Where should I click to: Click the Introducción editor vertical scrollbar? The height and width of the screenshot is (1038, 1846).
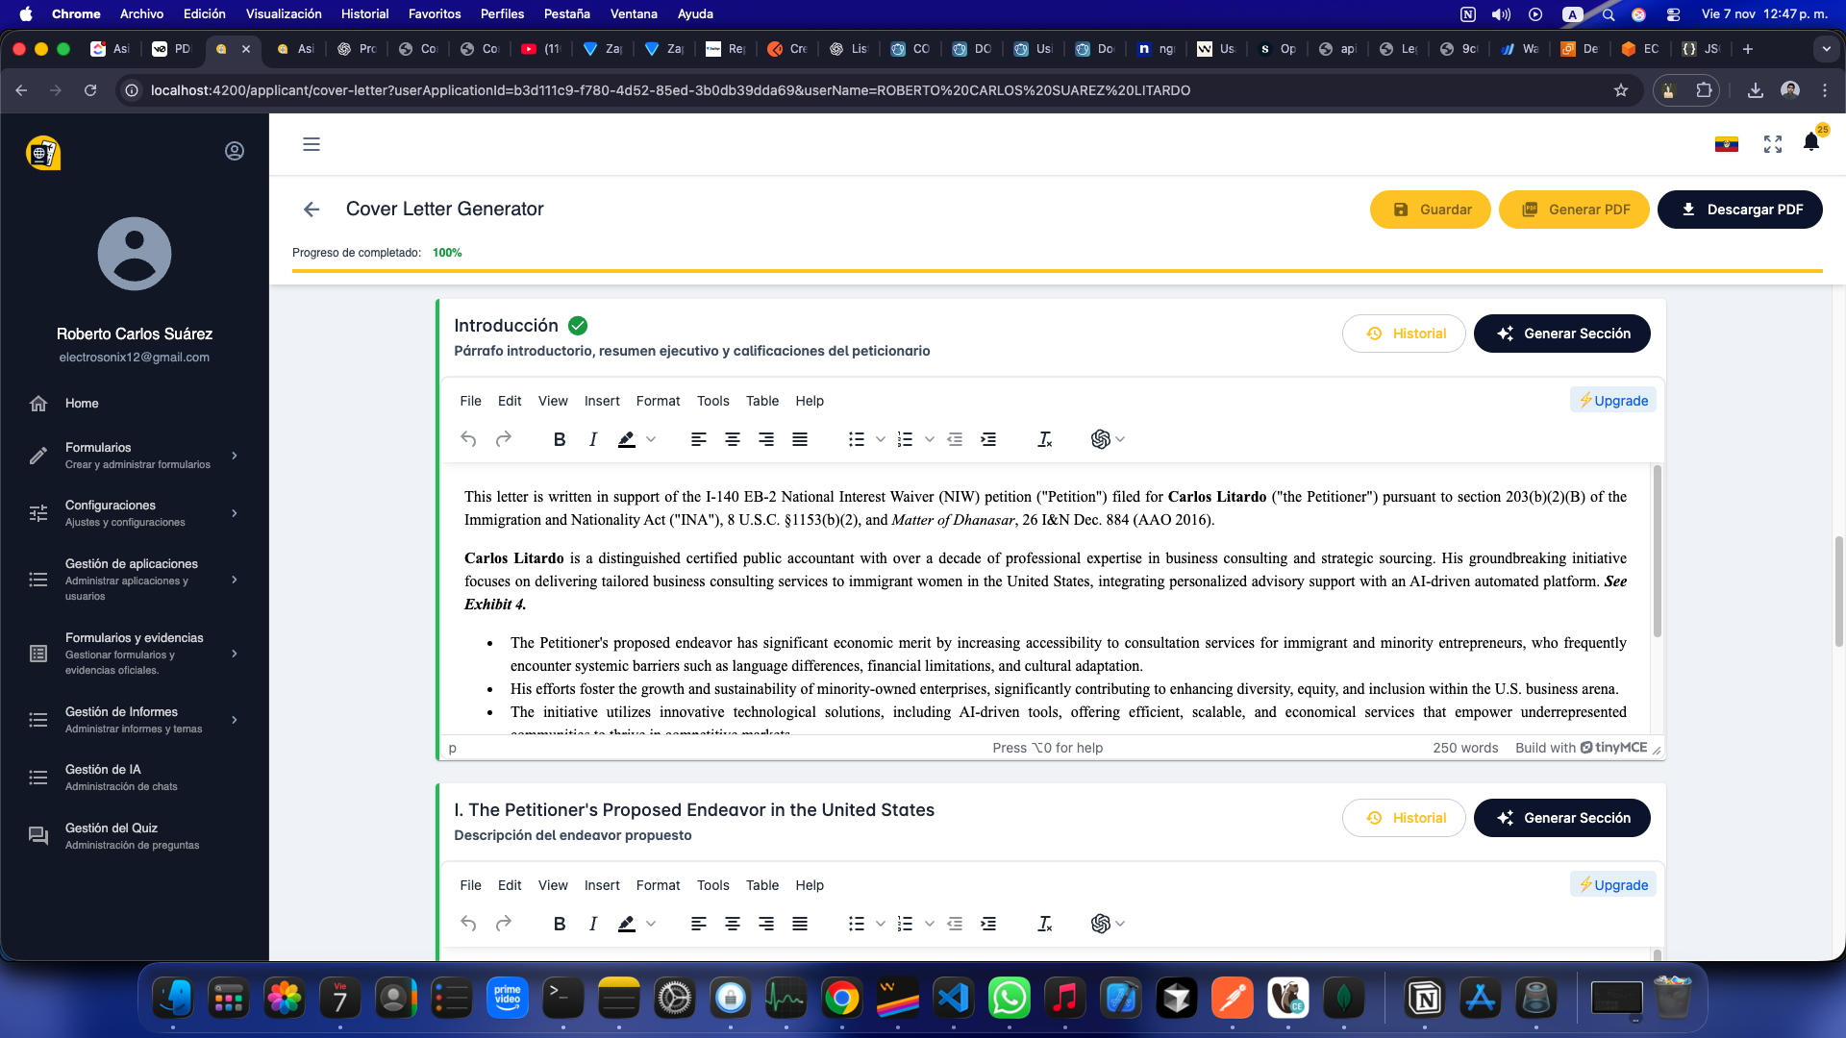point(1657,552)
